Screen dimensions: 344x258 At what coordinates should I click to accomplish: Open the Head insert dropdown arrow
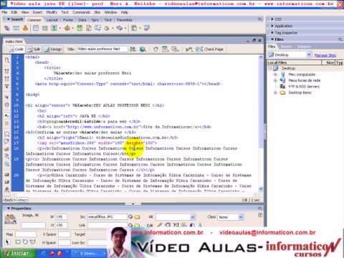[113, 28]
